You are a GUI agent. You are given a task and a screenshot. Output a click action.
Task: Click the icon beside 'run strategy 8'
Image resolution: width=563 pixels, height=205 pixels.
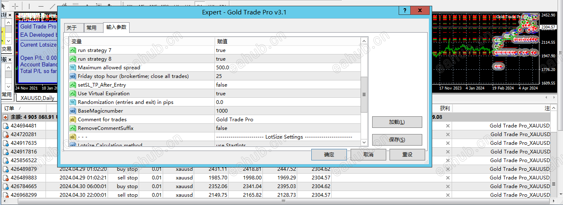tap(73, 59)
